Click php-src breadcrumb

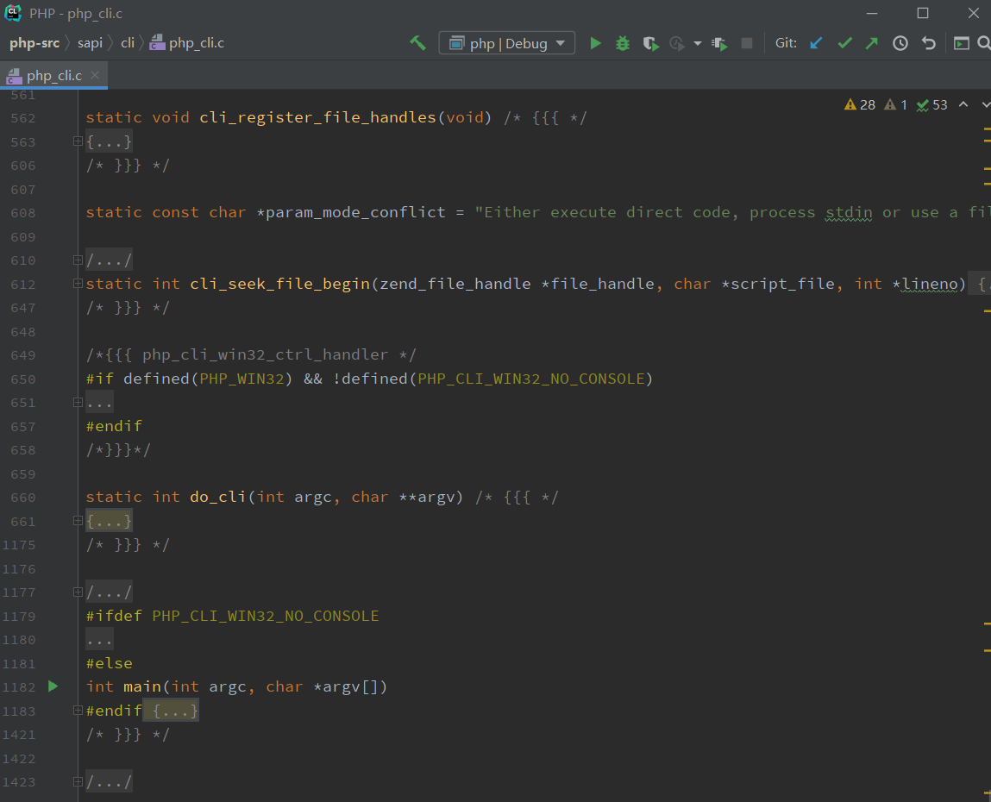[34, 43]
